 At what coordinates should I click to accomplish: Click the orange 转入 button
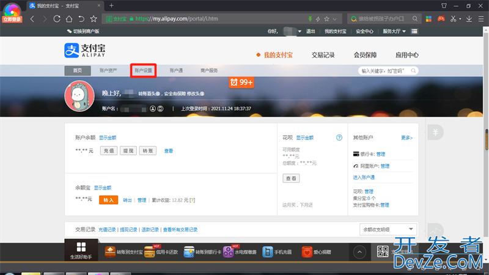(x=109, y=200)
